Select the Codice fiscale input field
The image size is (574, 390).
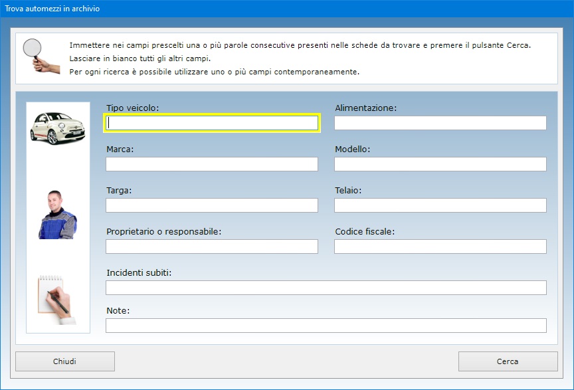tap(440, 246)
